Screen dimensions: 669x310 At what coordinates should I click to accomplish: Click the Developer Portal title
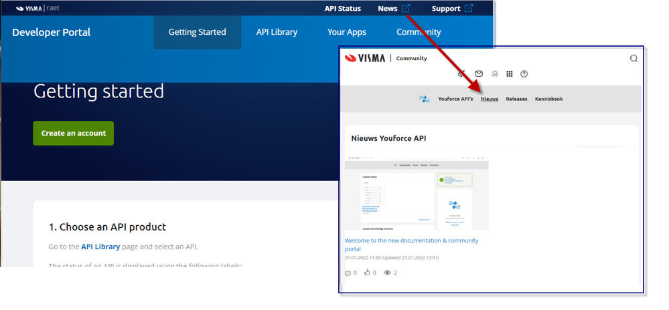51,32
